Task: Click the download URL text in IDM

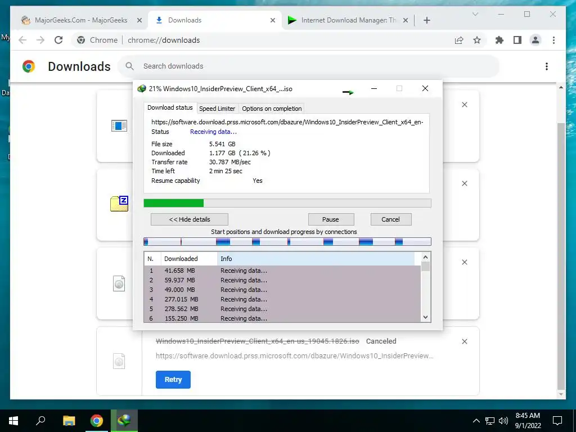Action: point(287,122)
